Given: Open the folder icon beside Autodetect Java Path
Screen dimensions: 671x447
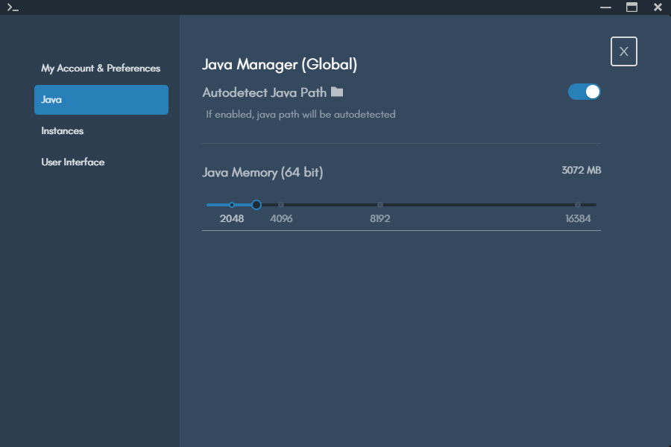Looking at the screenshot, I should coord(336,91).
